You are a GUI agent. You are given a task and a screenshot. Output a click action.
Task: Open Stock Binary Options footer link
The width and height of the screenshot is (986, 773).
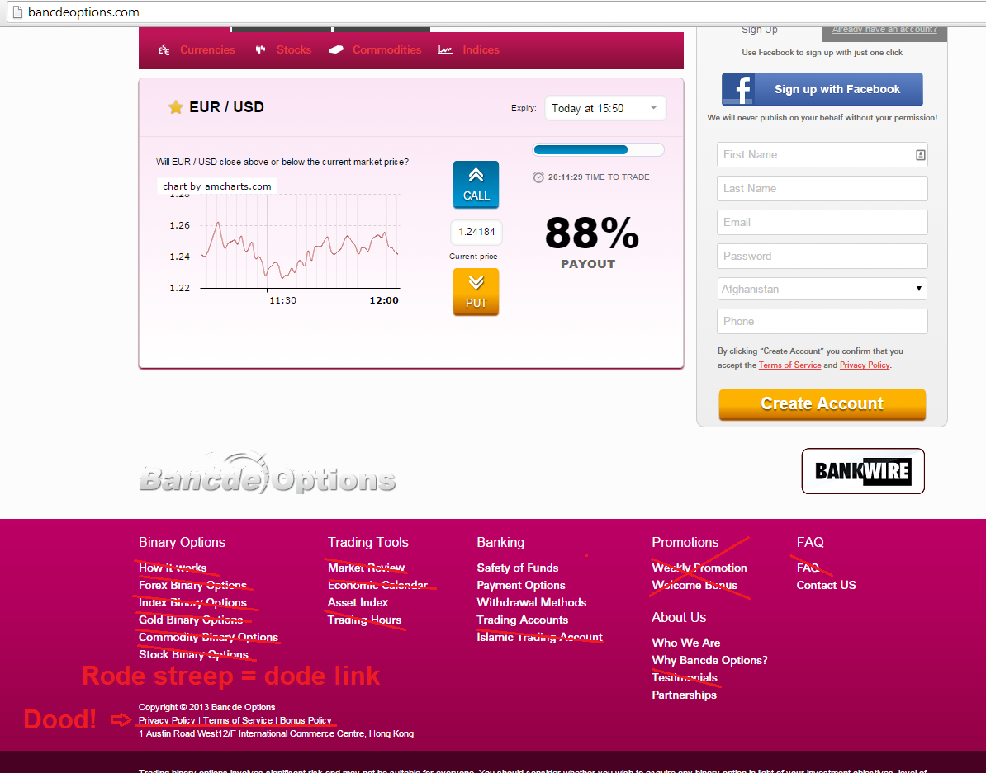coord(193,654)
